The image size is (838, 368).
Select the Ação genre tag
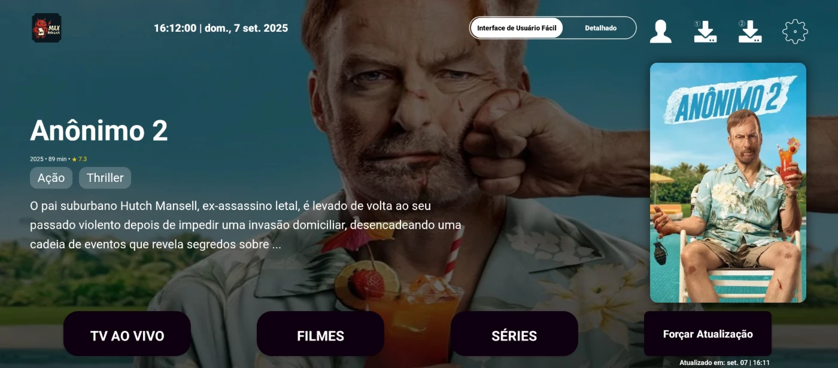[51, 178]
